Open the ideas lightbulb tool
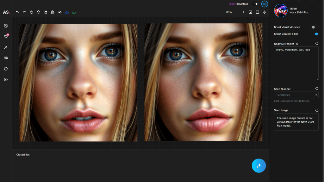Screen dimensions: 324x182 tap(39, 12)
